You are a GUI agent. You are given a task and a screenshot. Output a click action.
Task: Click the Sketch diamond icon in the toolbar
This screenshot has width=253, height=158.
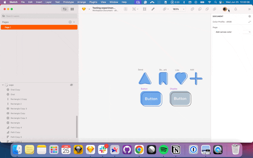click(x=84, y=9)
